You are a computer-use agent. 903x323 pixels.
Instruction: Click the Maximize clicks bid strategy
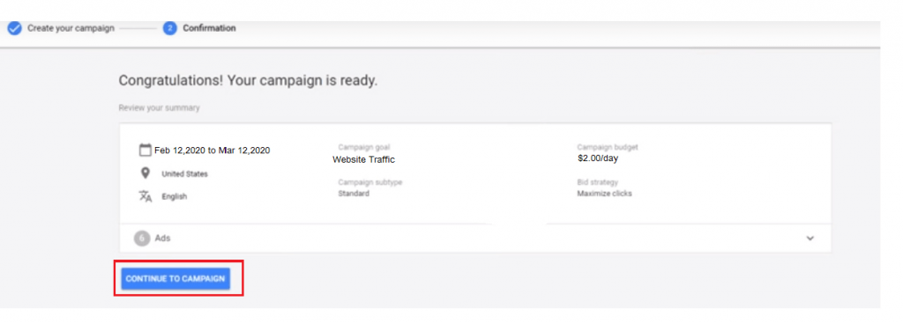pos(605,194)
